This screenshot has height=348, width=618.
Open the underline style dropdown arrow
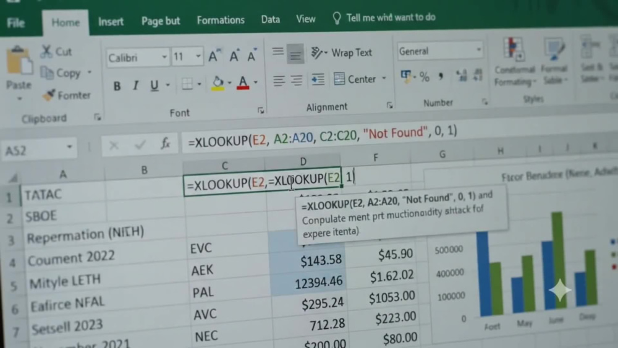[x=168, y=85]
